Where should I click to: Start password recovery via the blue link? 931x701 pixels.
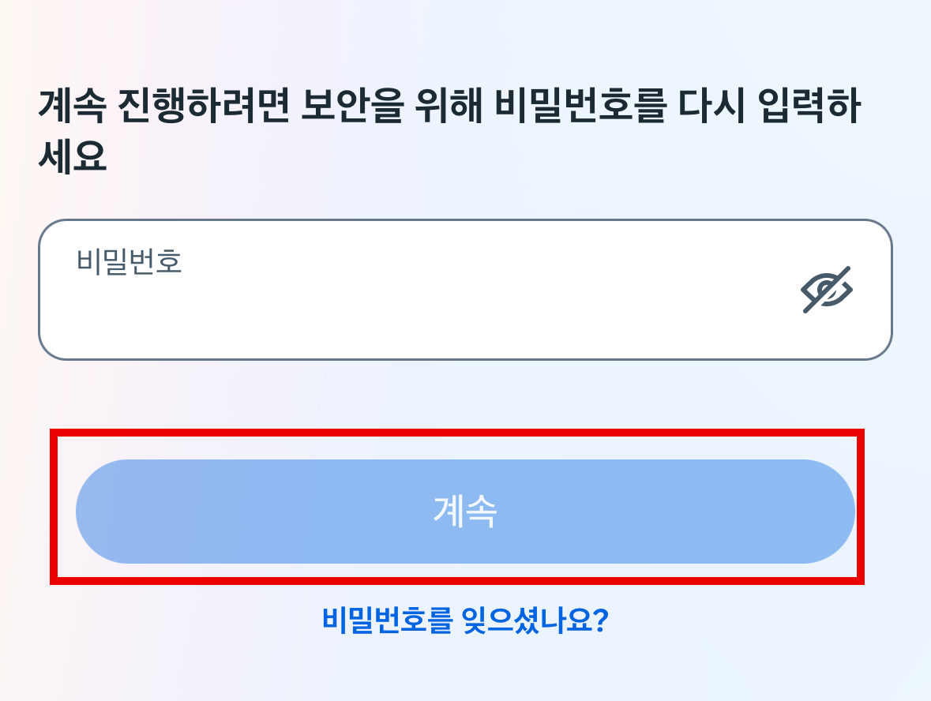click(x=465, y=623)
